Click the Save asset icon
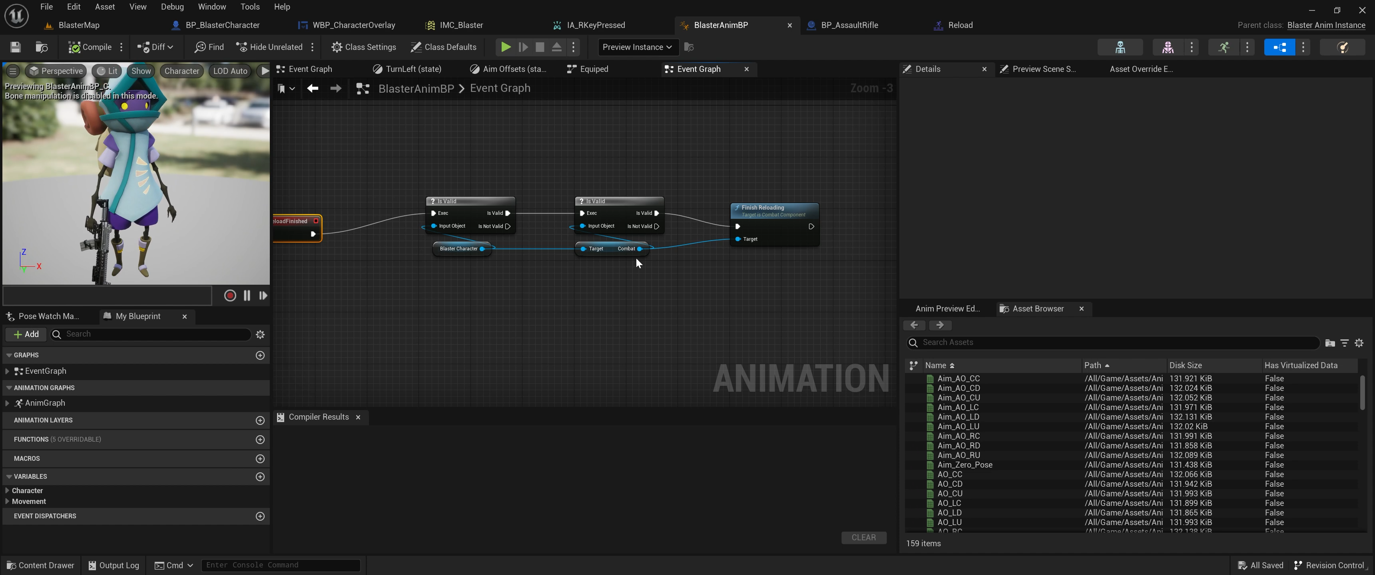Viewport: 1375px width, 575px height. pyautogui.click(x=15, y=47)
